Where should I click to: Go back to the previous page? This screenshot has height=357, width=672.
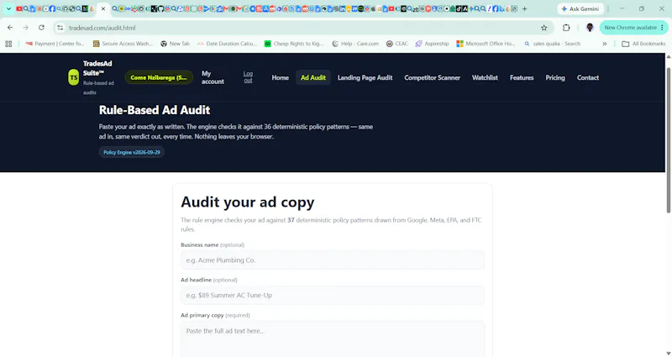[10, 28]
